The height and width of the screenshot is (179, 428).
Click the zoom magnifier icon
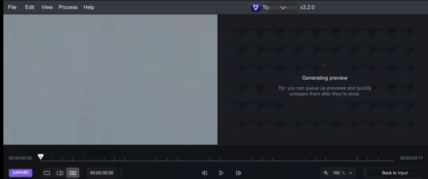click(326, 173)
